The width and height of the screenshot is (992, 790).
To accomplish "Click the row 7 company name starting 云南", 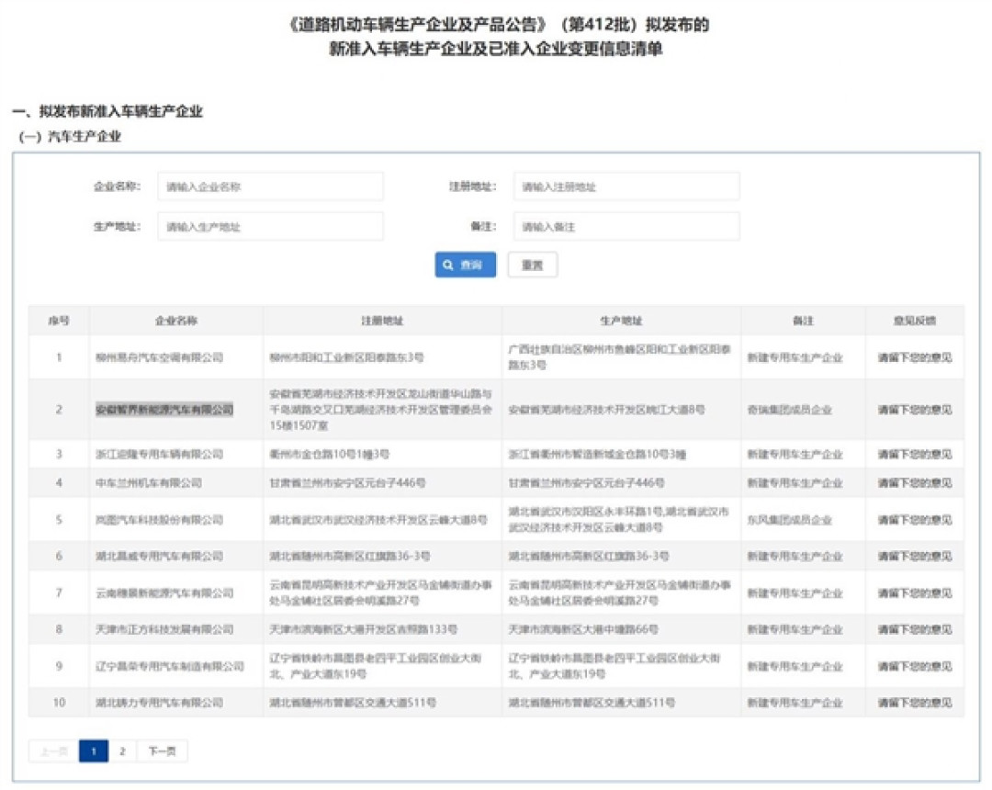I will click(x=164, y=592).
